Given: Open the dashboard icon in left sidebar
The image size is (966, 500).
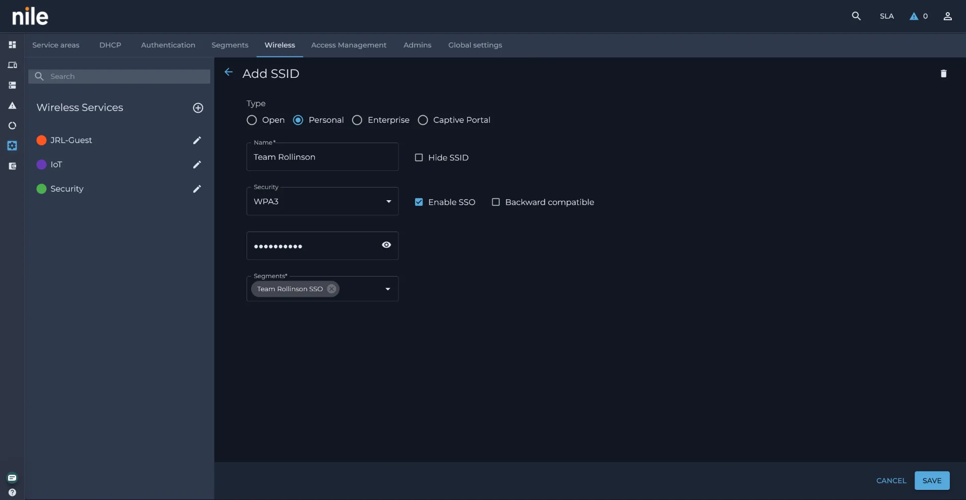Looking at the screenshot, I should 12,45.
